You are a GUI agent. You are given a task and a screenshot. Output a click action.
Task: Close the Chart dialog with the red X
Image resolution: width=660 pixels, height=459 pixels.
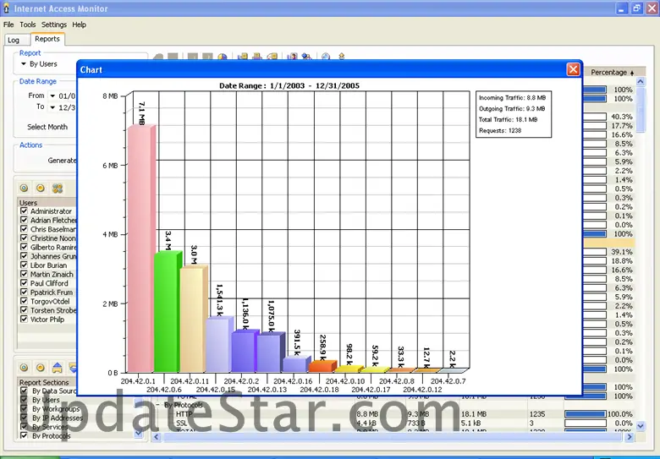(x=573, y=69)
